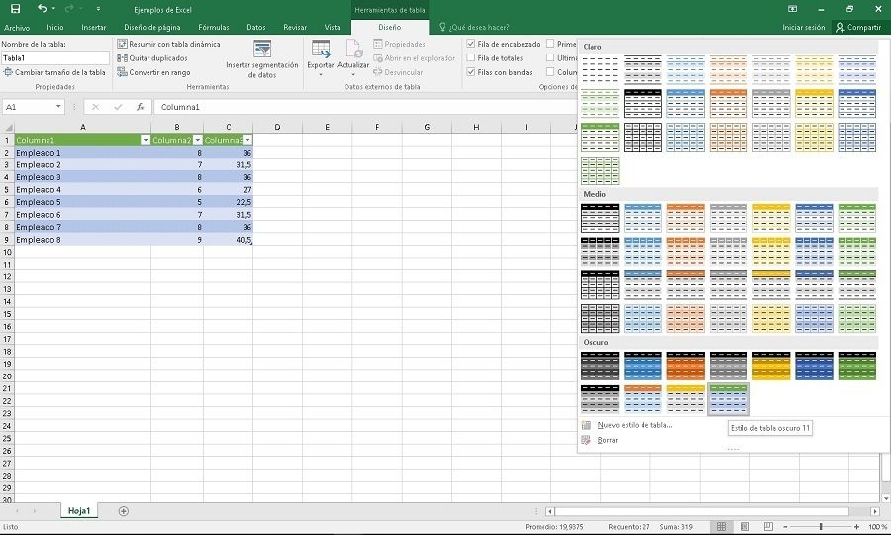Select cell Empleado 5
Screen dimensions: 891x535
tap(82, 202)
